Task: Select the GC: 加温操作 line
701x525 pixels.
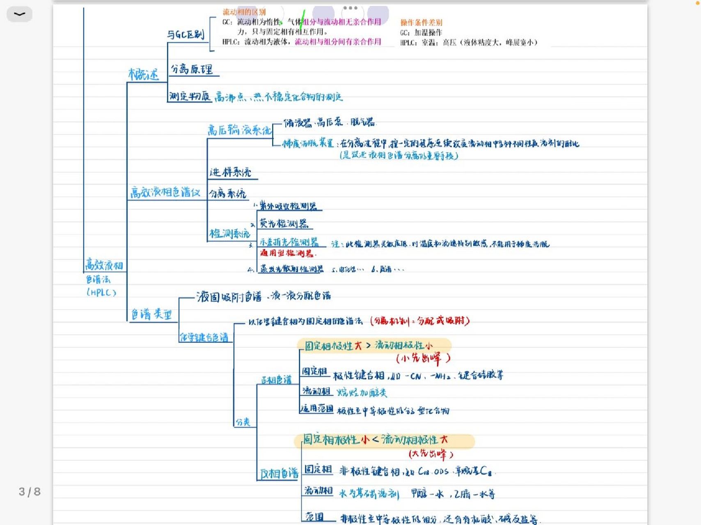Action: [x=421, y=32]
